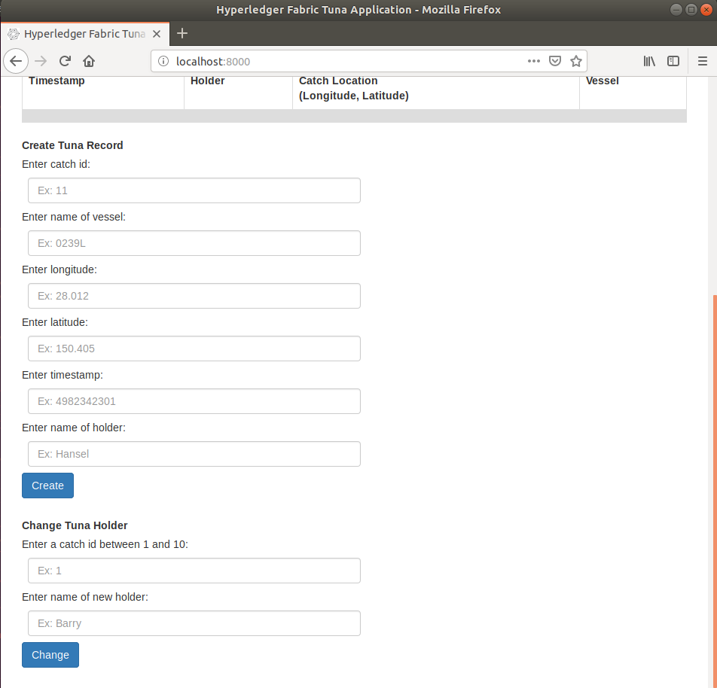Viewport: 717px width, 688px height.
Task: Go back using the browser back arrow
Action: click(16, 61)
